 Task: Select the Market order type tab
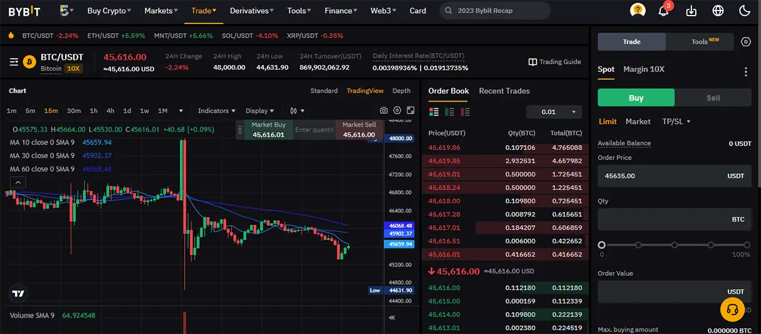click(x=638, y=121)
